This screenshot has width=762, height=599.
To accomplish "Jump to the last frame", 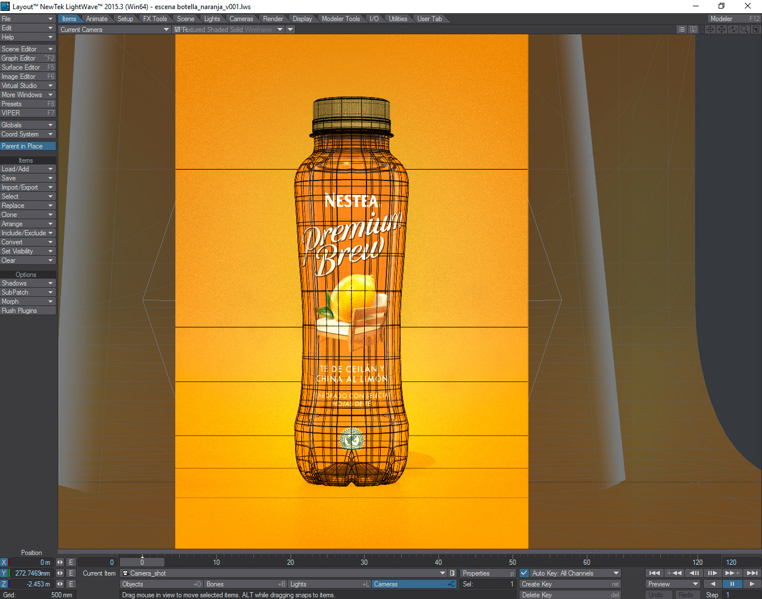I will click(x=752, y=573).
